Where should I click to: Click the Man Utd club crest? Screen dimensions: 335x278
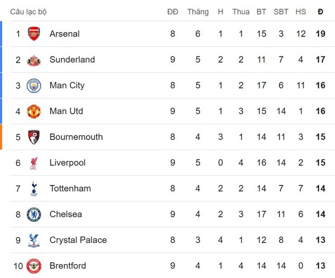(34, 111)
